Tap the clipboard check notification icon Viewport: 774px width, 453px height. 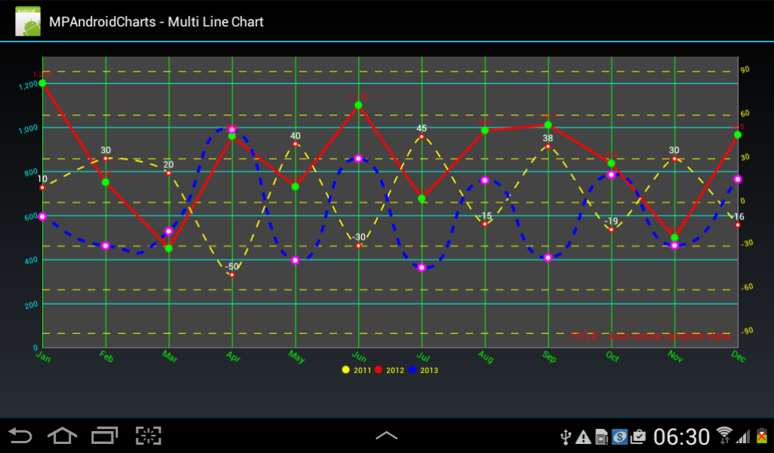(x=638, y=436)
